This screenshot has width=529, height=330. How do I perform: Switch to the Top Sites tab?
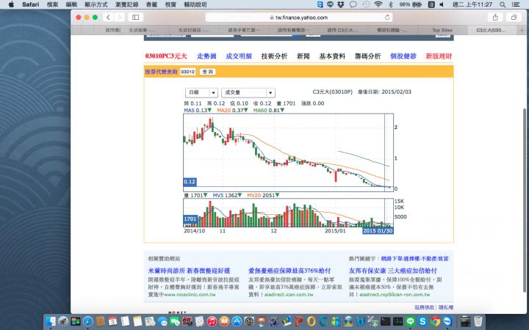click(442, 30)
